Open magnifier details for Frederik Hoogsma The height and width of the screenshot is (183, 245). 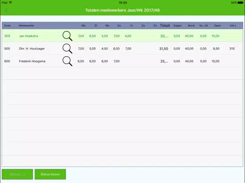pos(67,61)
